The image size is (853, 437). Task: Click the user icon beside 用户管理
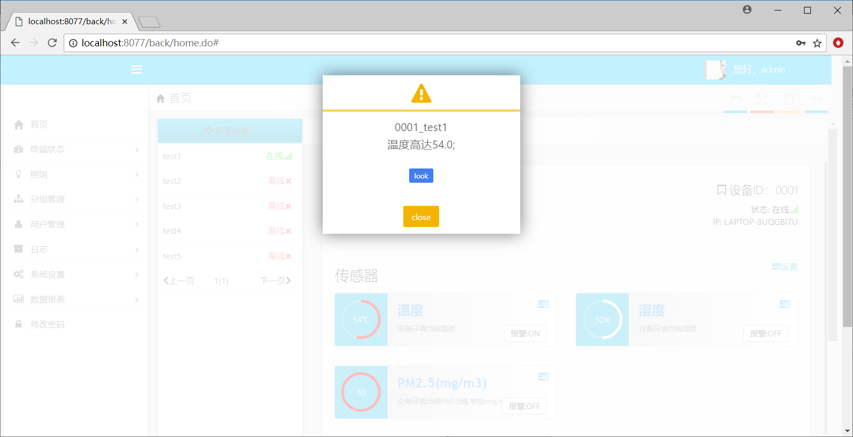18,224
